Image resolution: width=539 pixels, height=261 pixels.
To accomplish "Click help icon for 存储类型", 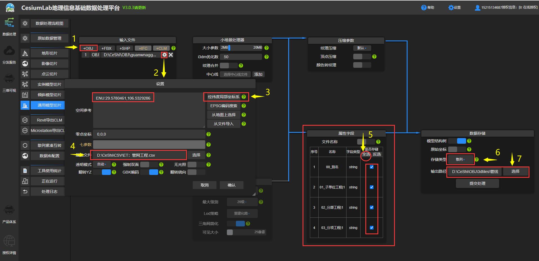I will 477,159.
